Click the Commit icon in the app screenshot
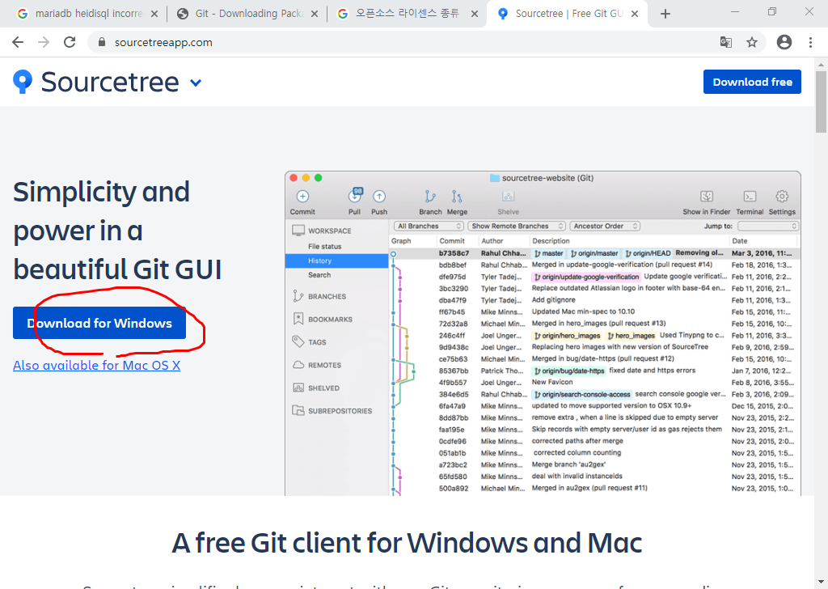 pos(302,197)
